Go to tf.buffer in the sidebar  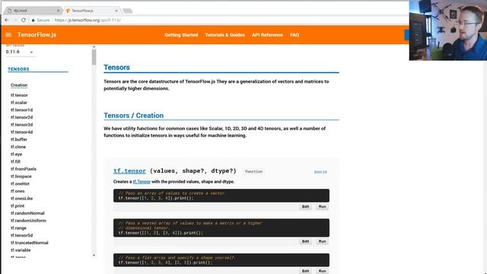[18, 139]
